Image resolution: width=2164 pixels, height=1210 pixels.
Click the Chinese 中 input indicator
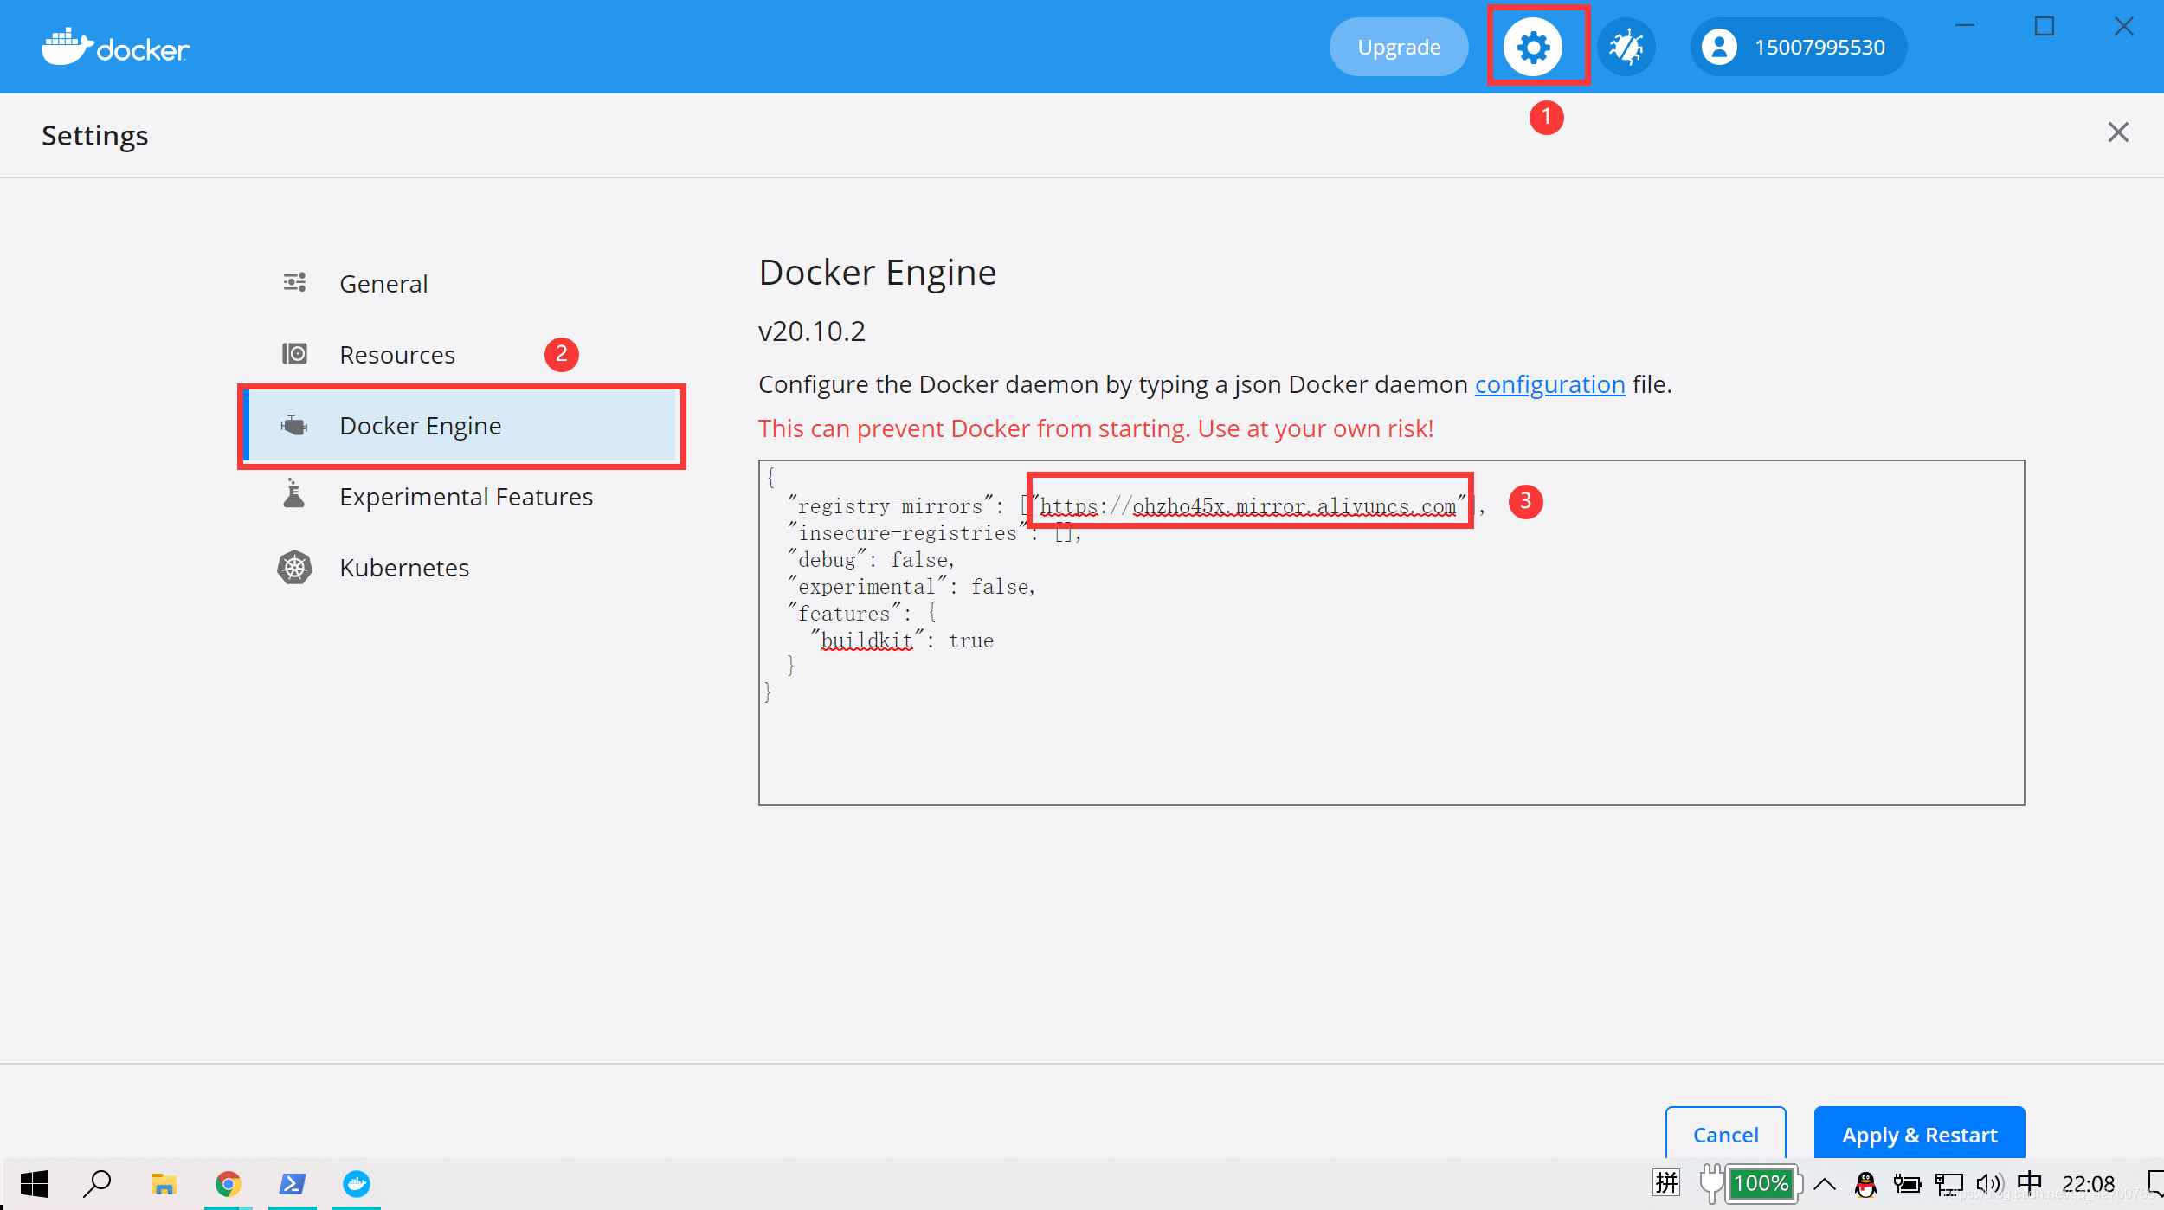point(2029,1182)
